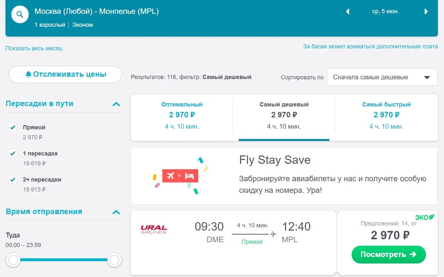
Task: Click the Ural Airlines logo
Action: coord(154,229)
